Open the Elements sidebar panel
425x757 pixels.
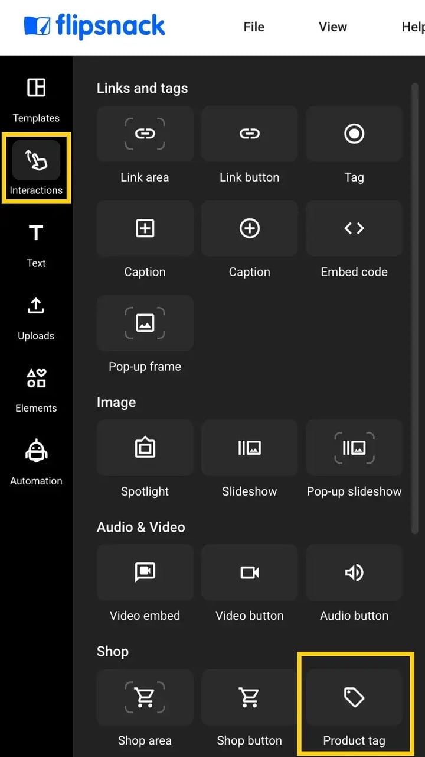click(x=36, y=390)
